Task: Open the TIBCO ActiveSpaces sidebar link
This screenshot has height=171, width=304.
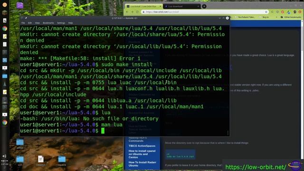Action: click(142, 146)
